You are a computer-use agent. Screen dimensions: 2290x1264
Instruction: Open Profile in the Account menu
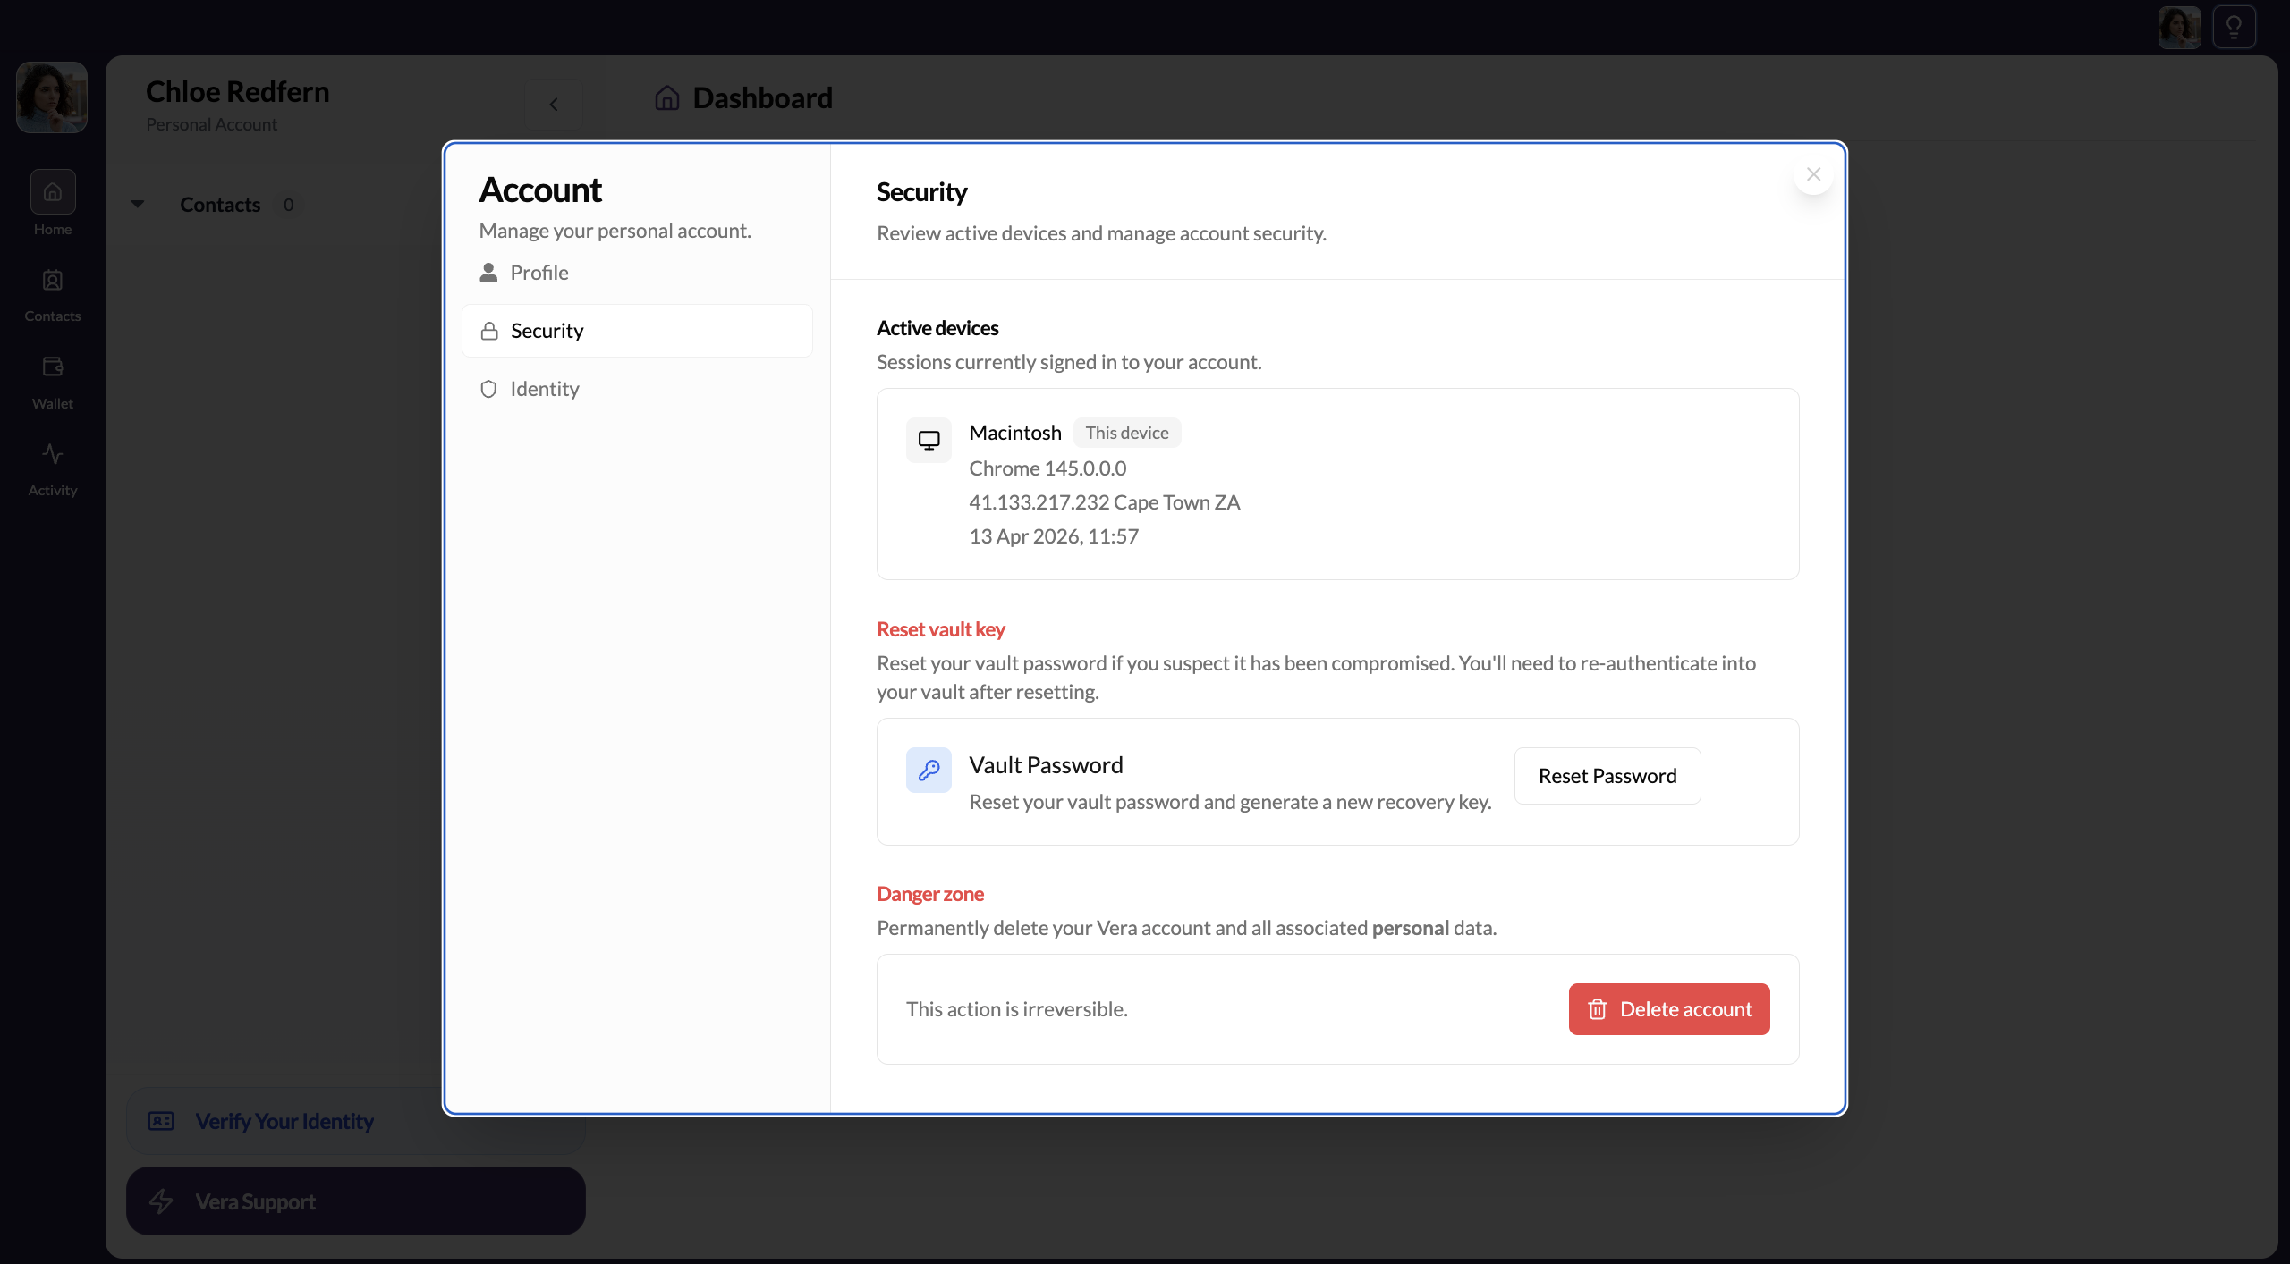click(539, 272)
